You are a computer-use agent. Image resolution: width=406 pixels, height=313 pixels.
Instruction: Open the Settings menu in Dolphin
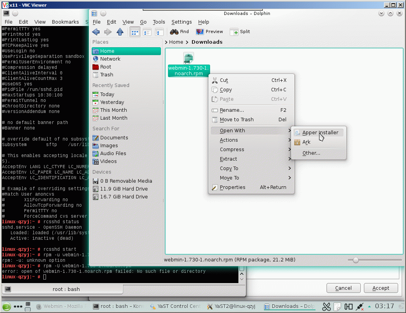tap(181, 22)
